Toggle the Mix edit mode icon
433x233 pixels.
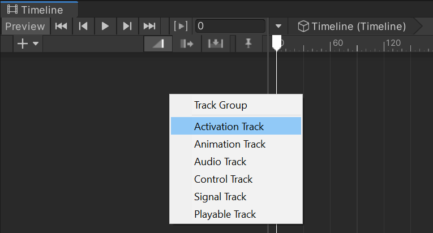[158, 44]
